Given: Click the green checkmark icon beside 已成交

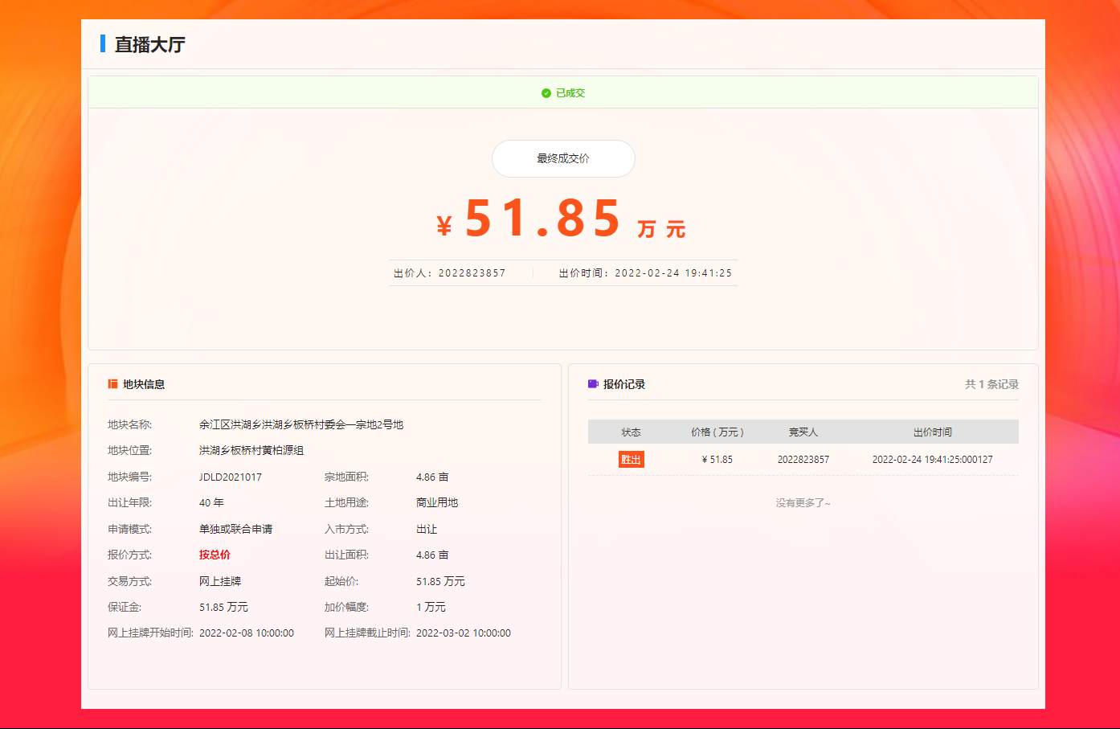Looking at the screenshot, I should coord(546,93).
